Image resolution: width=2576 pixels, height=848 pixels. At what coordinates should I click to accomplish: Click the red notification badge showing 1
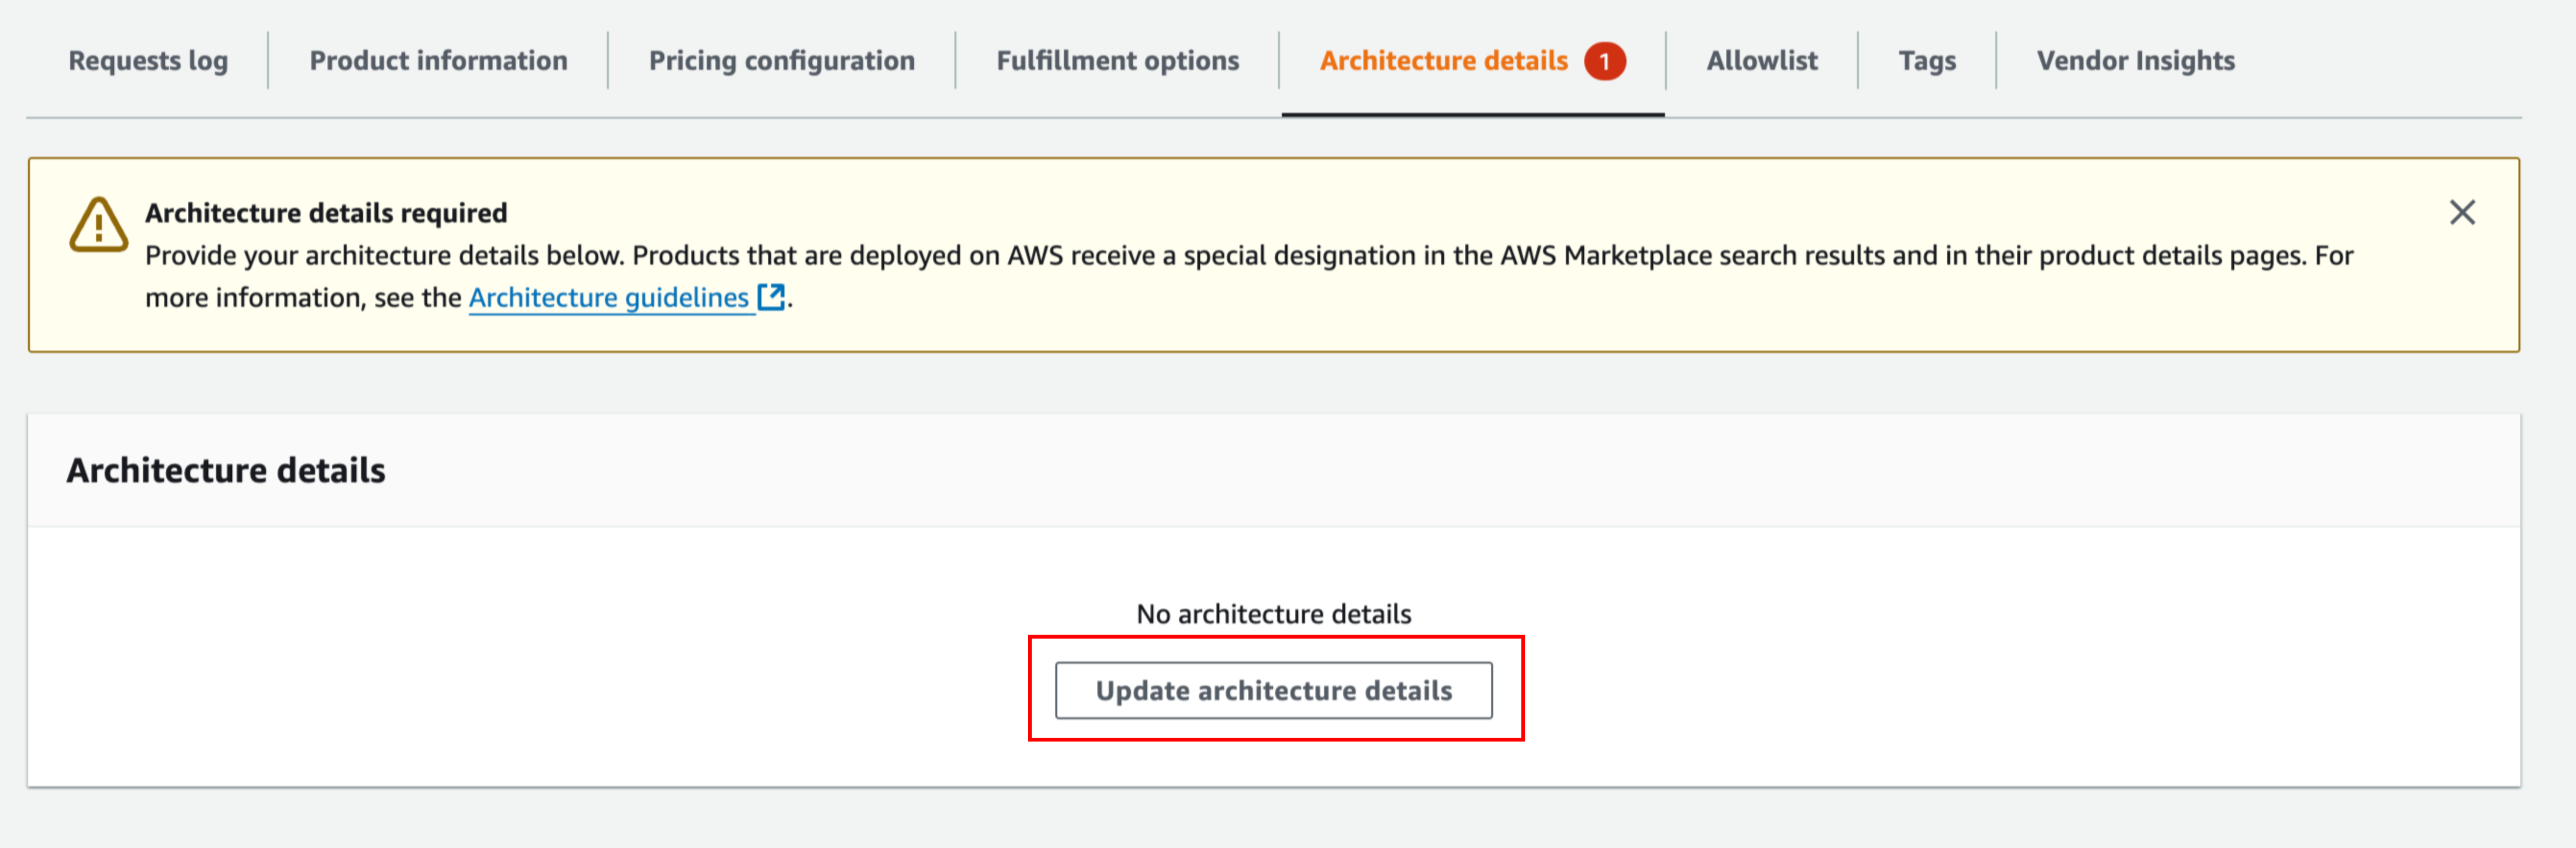click(x=1604, y=61)
